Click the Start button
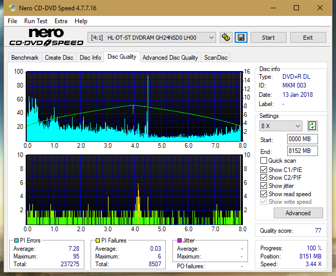 click(x=268, y=38)
